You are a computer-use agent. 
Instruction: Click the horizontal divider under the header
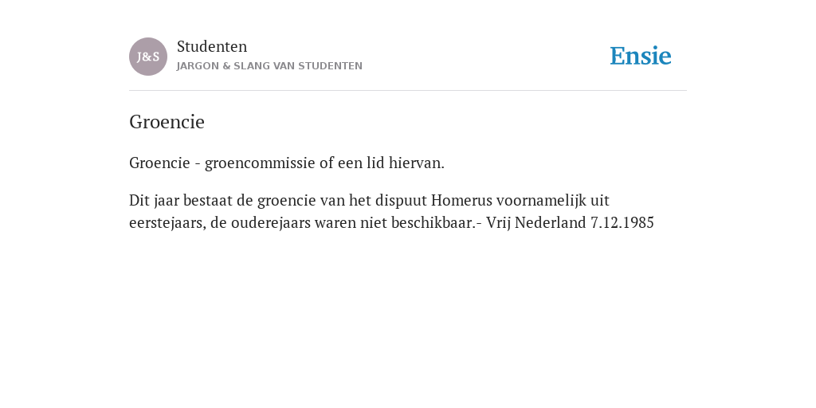coord(408,91)
